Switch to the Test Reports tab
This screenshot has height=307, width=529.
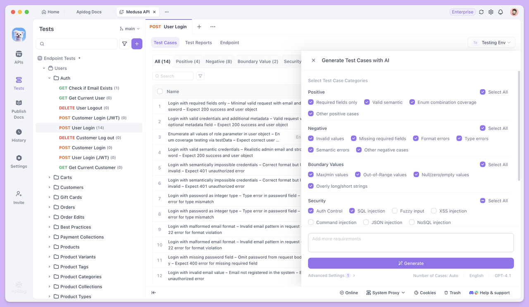[198, 43]
